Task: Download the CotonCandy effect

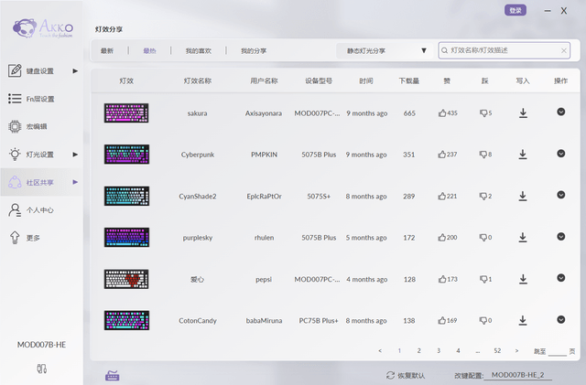Action: coord(523,320)
